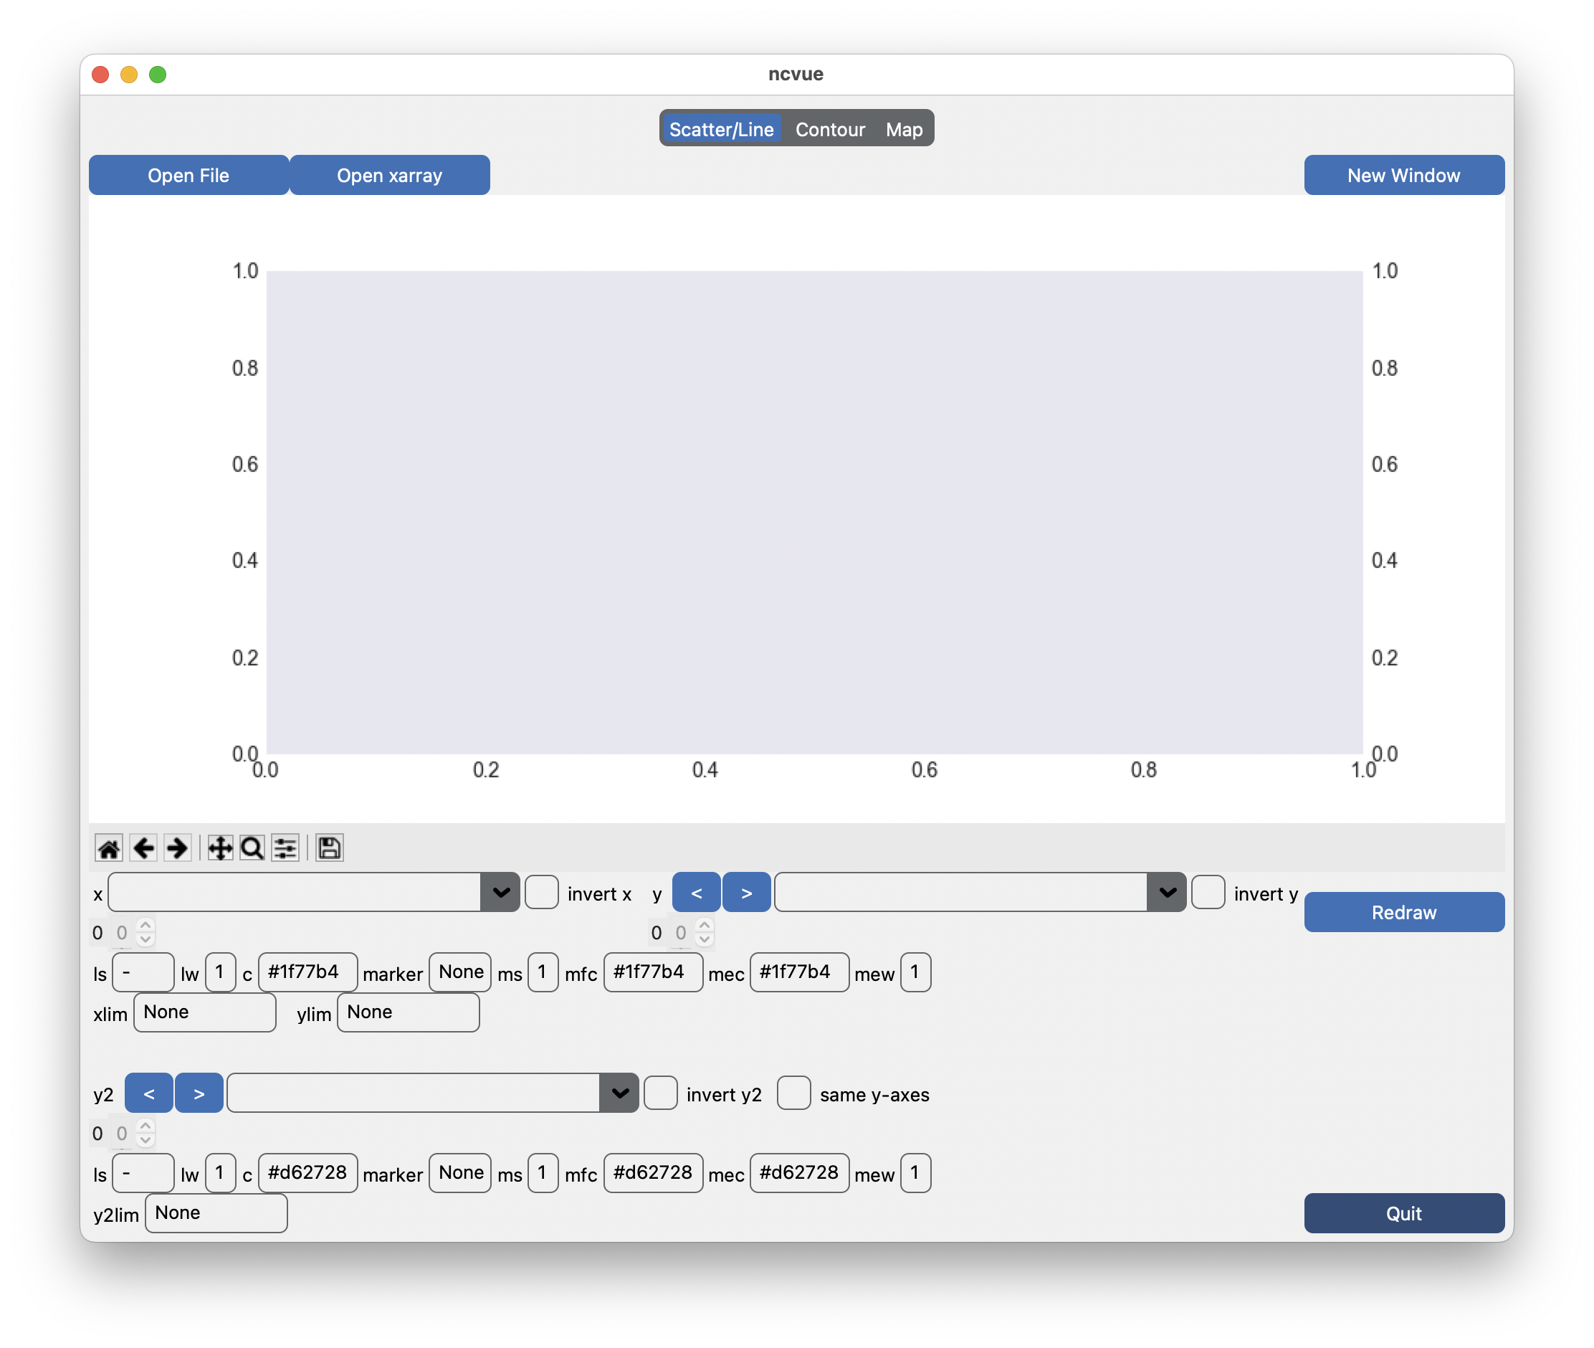Switch to the Map tab

[x=904, y=129]
